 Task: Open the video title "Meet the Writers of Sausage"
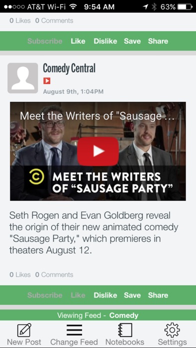point(97,116)
